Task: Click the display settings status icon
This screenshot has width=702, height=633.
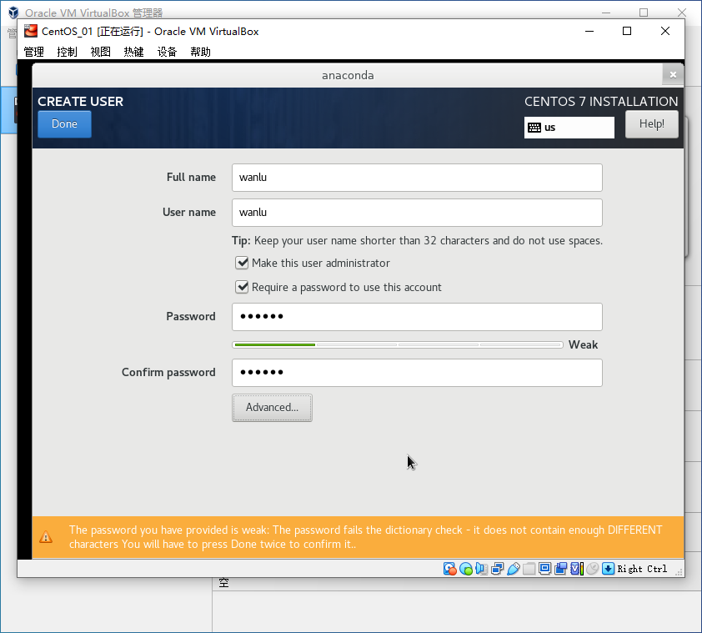Action: click(545, 569)
